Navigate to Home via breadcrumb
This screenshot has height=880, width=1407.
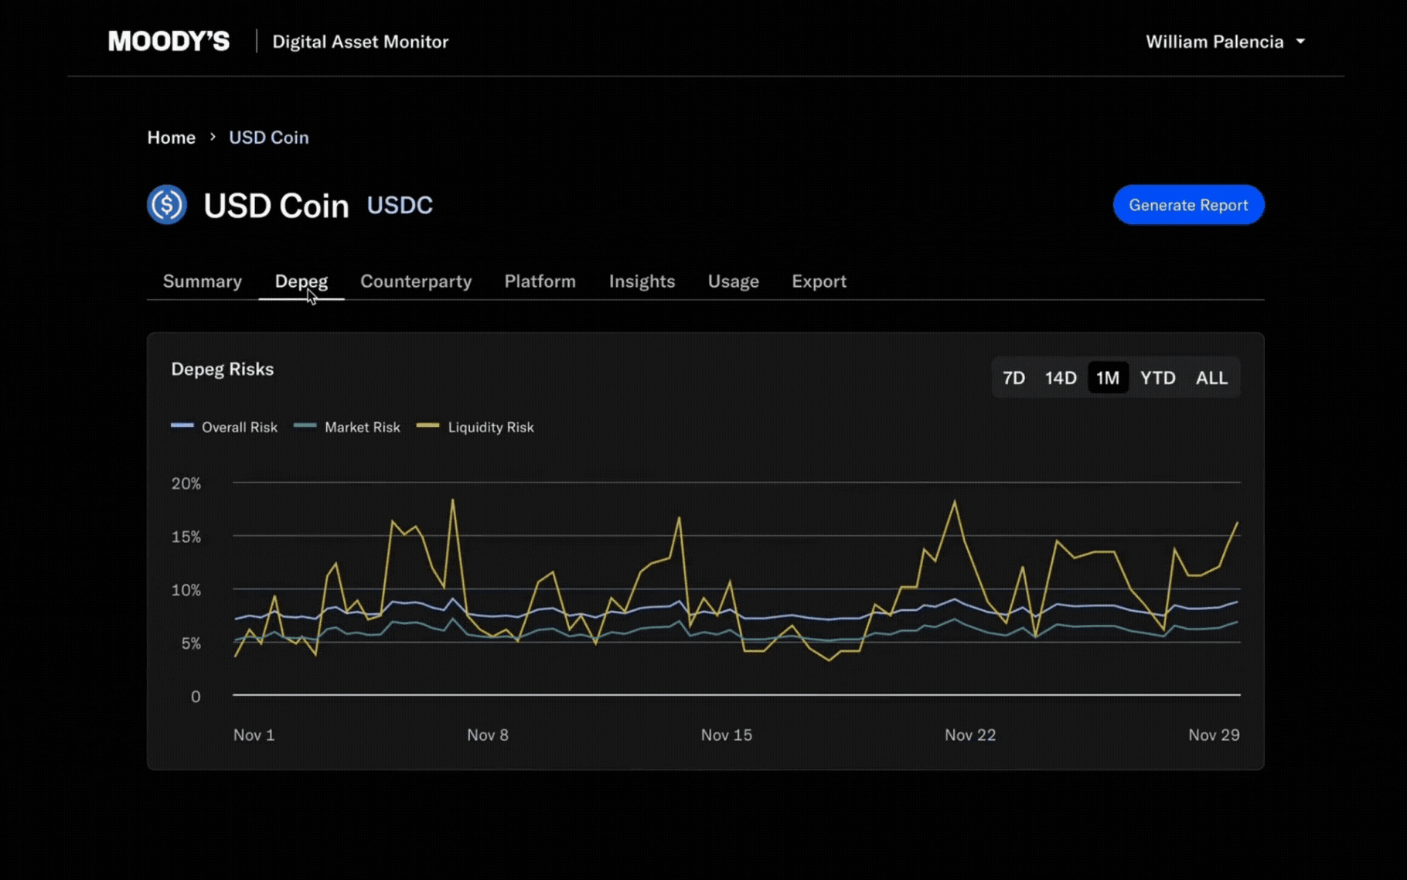click(x=171, y=137)
